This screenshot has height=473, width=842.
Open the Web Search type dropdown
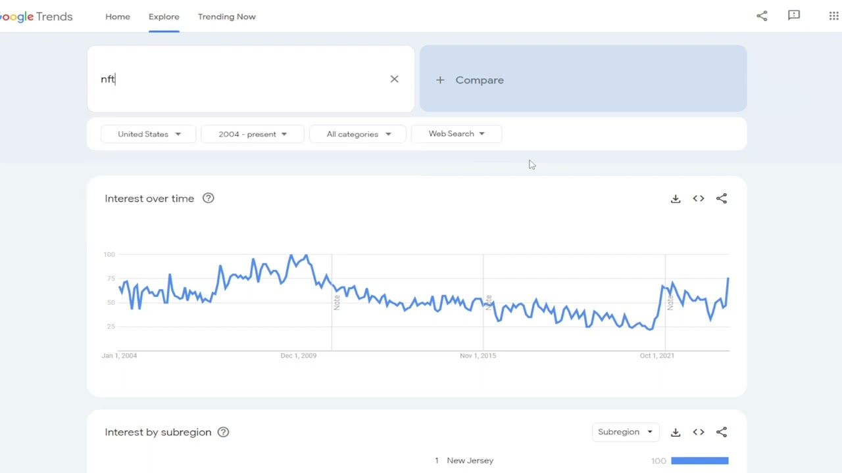point(457,134)
